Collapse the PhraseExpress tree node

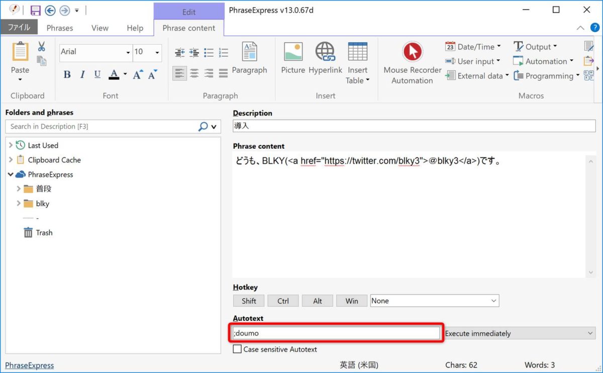point(11,174)
